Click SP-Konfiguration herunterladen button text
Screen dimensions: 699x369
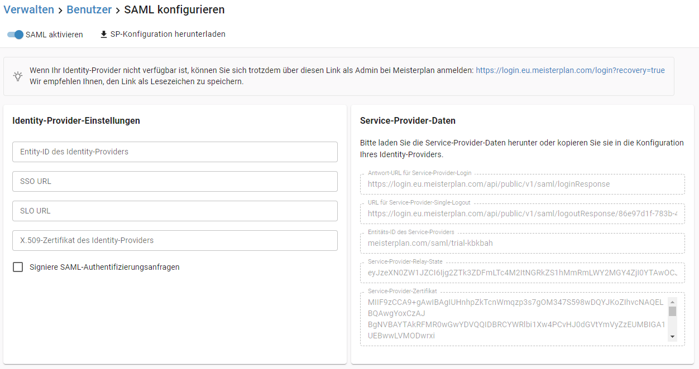(168, 34)
